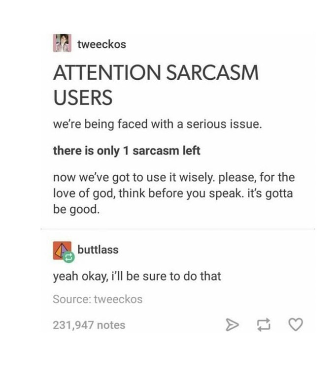Click the green reblog badge on buttlass avatar
This screenshot has width=336, height=378.
point(69,257)
